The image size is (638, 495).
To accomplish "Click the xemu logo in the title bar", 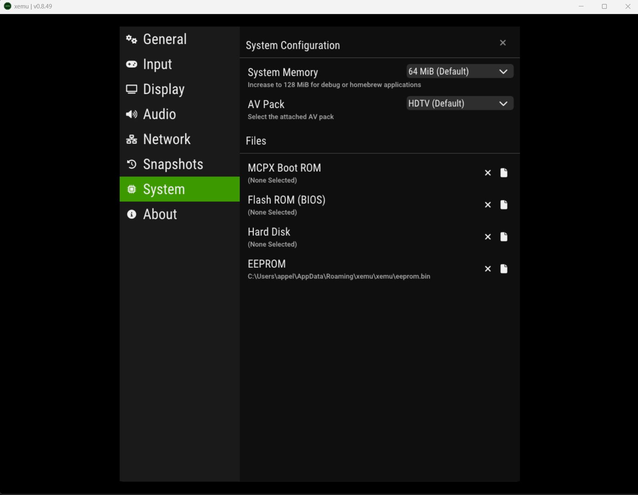I will 7,6.
